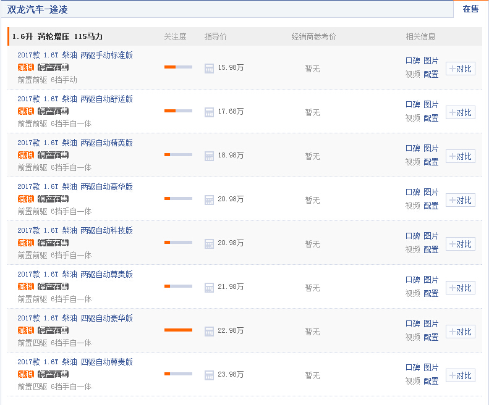Screen dimensions: 489x405
Task: Open 2017款 1.6T 柴油 两驱自动尊贵版 link
Action: coord(75,275)
